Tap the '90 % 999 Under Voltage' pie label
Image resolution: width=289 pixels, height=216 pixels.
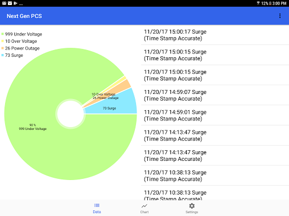point(33,127)
